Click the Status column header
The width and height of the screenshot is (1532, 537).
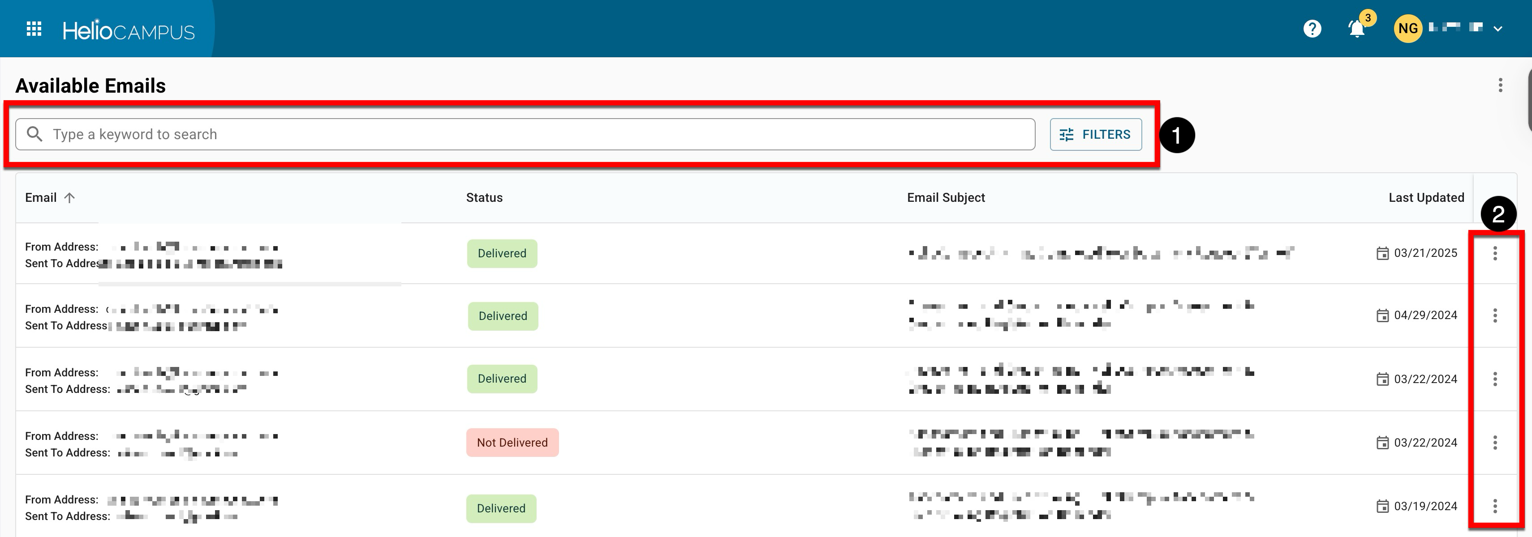click(x=484, y=198)
